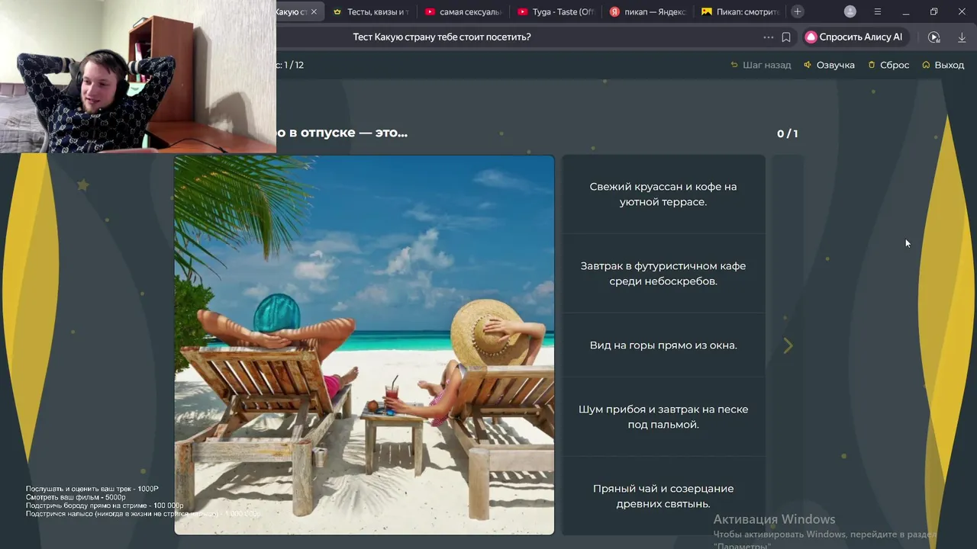Toggle "Озвучка" sound narration
The height and width of the screenshot is (549, 977).
[830, 65]
